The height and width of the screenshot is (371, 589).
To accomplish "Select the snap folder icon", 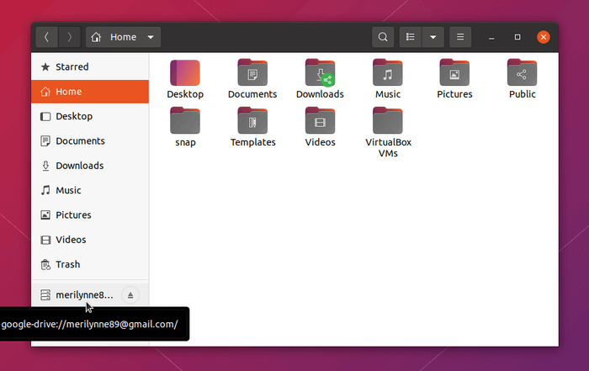I will (x=185, y=121).
